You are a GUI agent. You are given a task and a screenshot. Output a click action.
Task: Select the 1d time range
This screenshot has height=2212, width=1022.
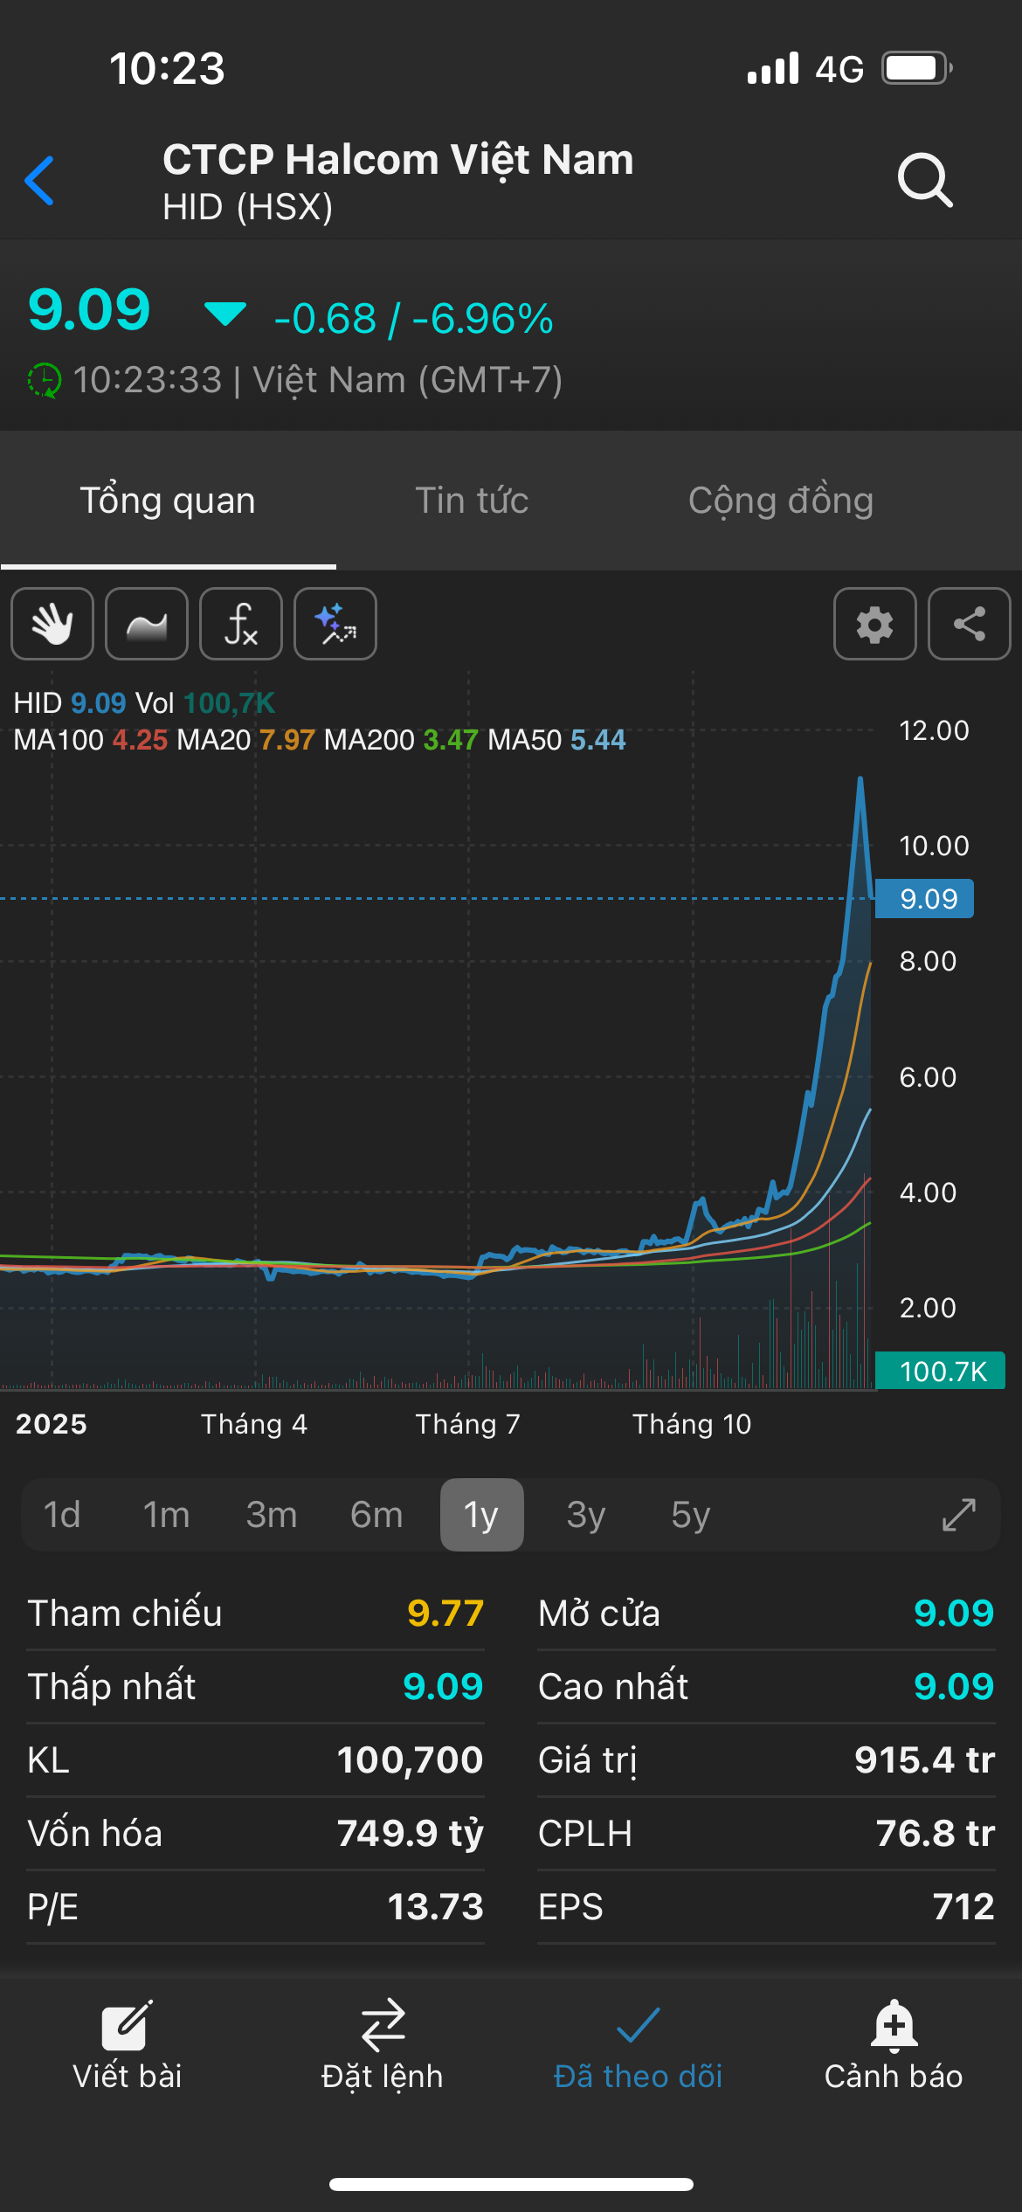click(x=62, y=1515)
